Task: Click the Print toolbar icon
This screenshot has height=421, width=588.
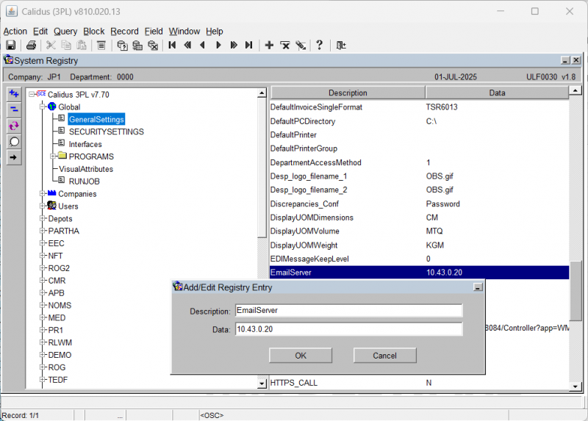Action: point(31,46)
